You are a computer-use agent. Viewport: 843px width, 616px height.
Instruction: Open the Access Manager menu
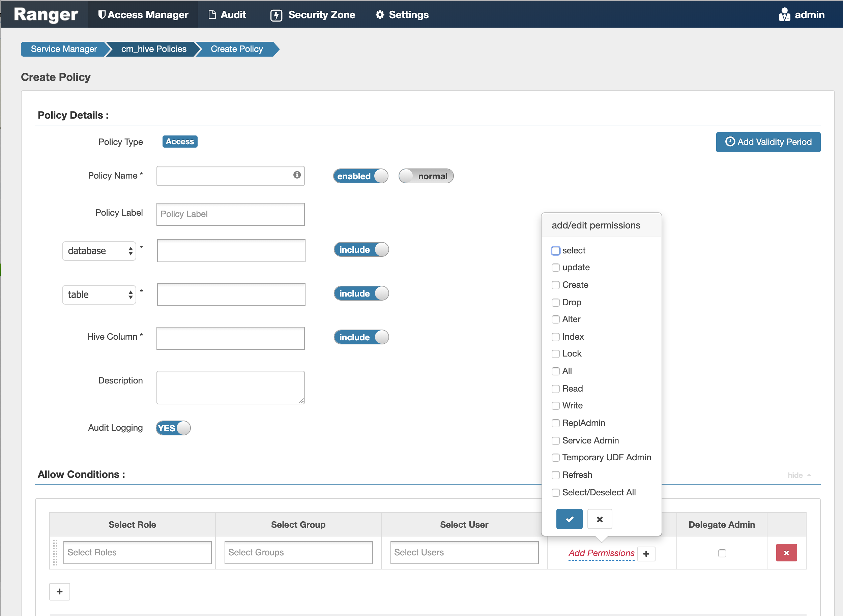click(143, 15)
